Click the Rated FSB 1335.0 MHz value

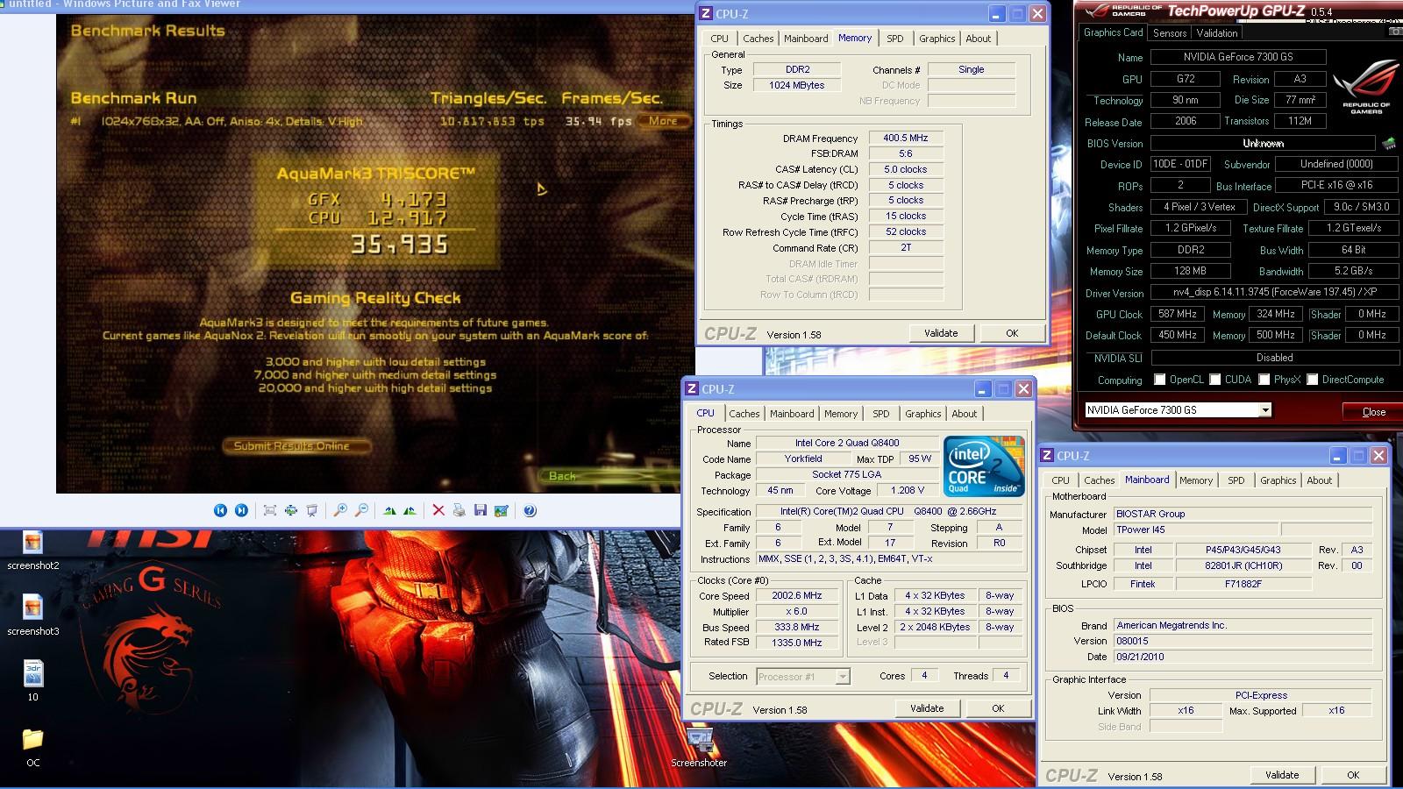tap(797, 643)
